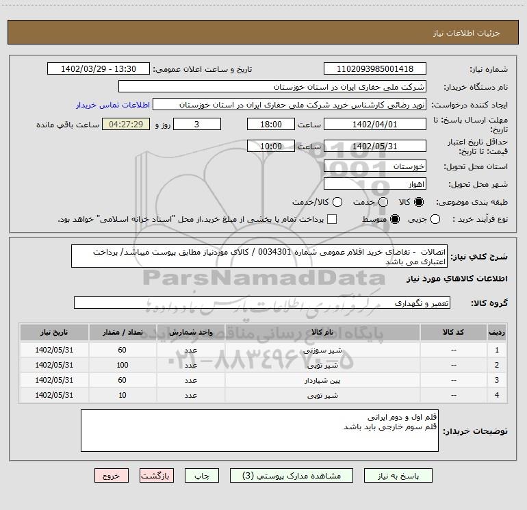The image size is (527, 510).
Task: Click date 1402/05/31 in row 4
Action: click(54, 396)
